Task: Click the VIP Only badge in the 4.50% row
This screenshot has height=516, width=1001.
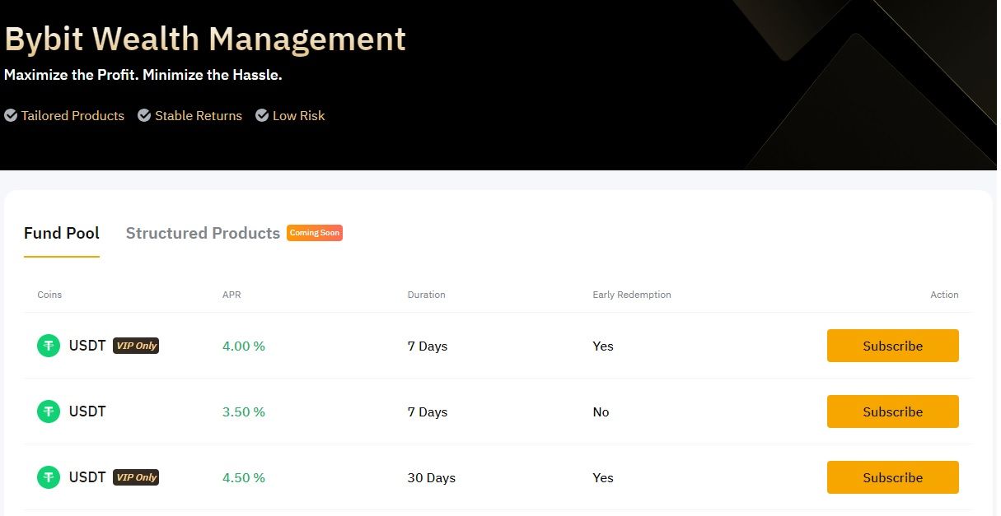Action: (136, 477)
